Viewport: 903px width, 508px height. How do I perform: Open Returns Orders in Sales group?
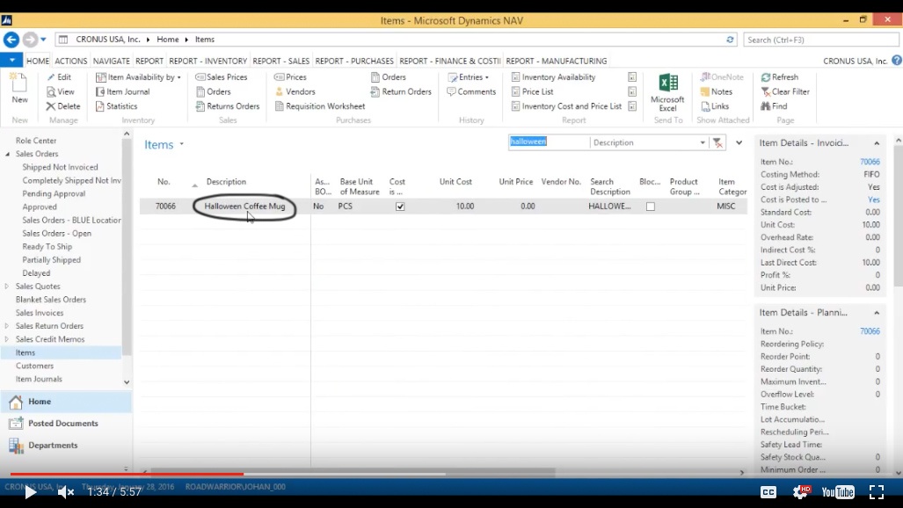[228, 106]
